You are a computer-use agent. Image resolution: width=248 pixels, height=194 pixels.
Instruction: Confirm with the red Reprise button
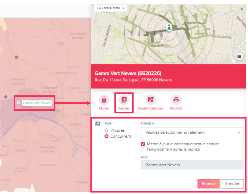tap(209, 184)
